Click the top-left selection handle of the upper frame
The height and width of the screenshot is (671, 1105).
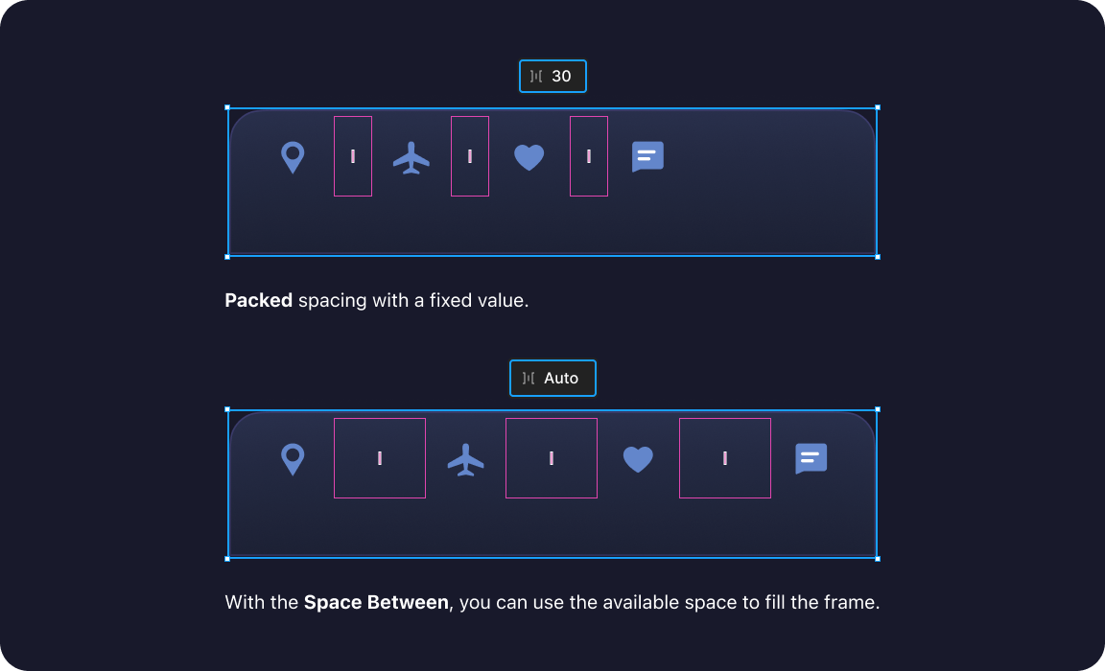tap(226, 106)
